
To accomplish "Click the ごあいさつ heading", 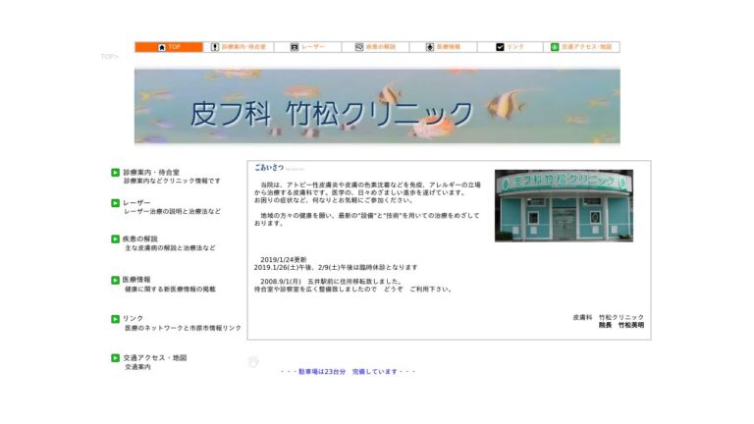I will click(269, 168).
